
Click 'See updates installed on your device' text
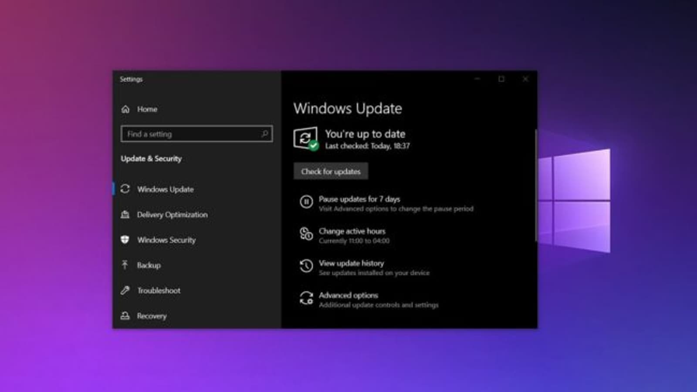click(374, 273)
